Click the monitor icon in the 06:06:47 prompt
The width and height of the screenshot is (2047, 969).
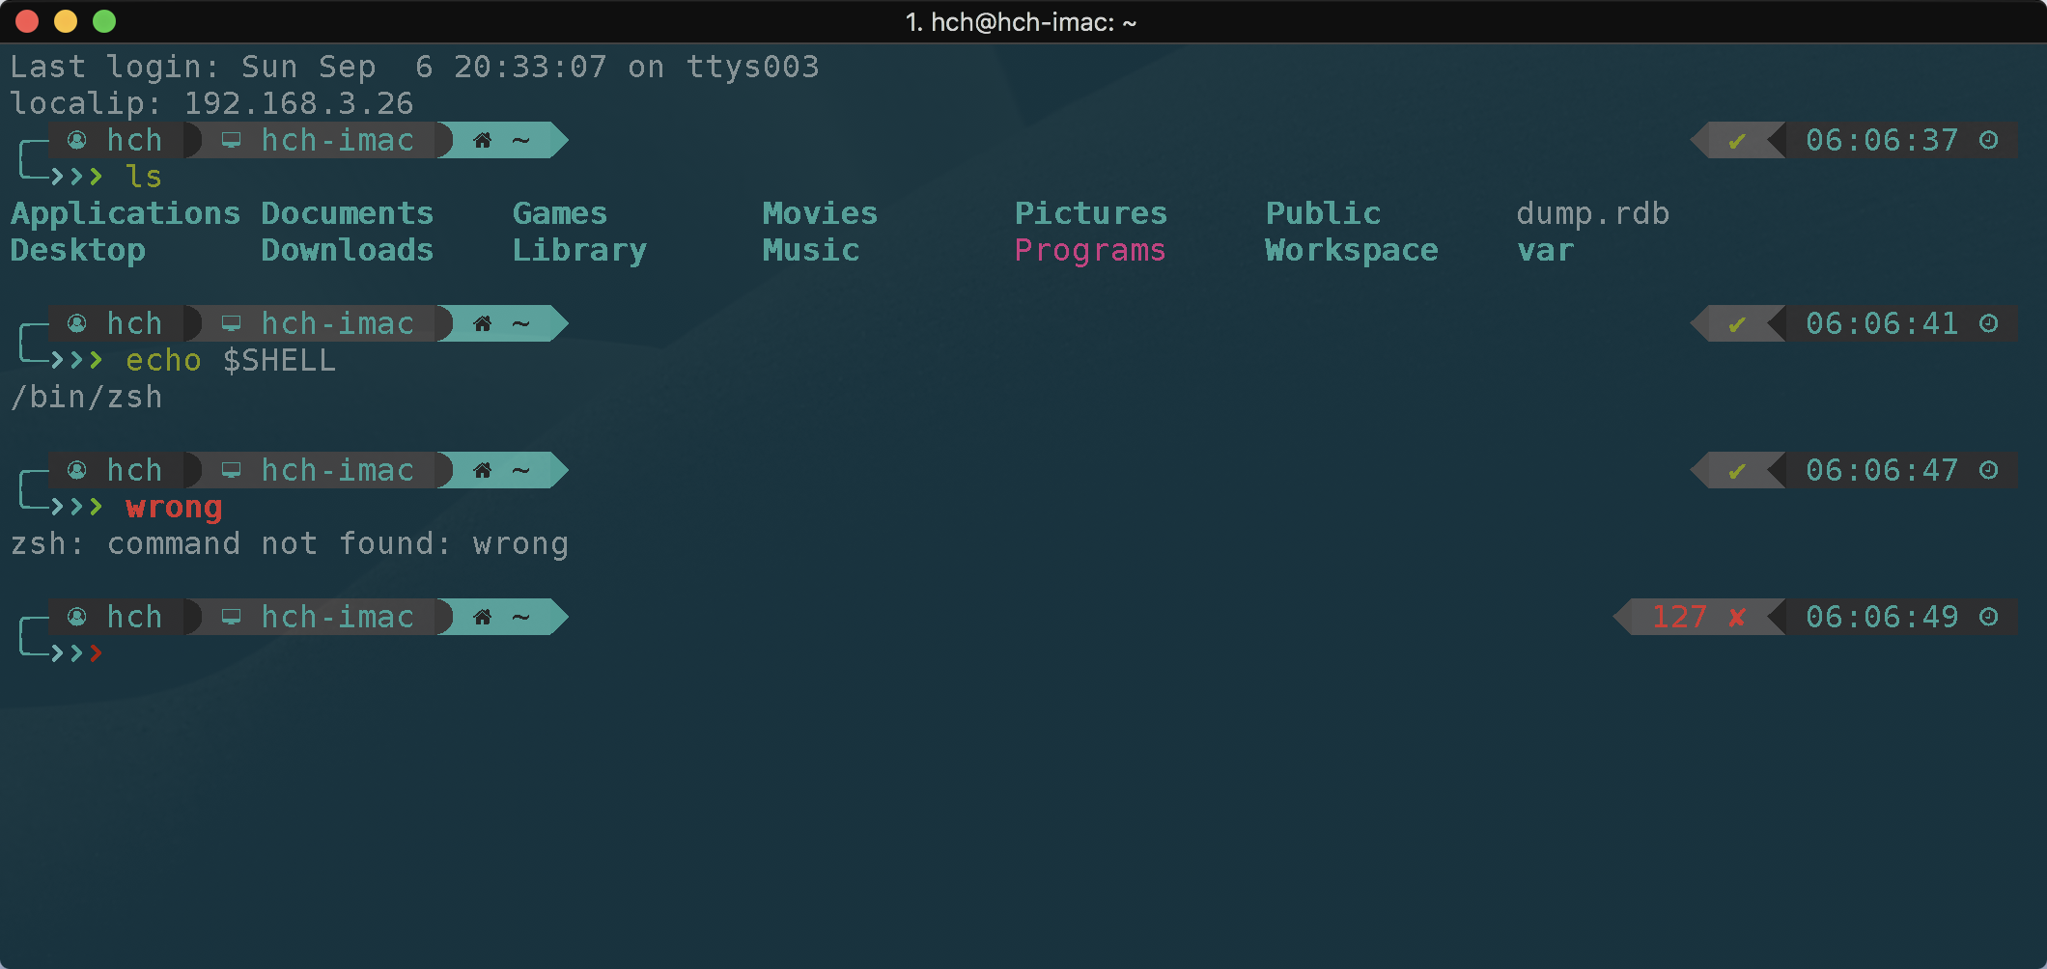pyautogui.click(x=231, y=470)
